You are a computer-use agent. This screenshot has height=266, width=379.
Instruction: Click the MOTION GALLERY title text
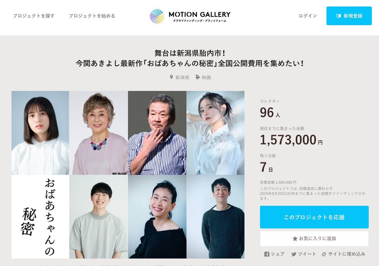200,14
